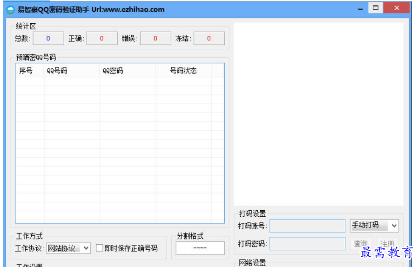This screenshot has width=417, height=267.
Task: Close the application window
Action: click(x=397, y=8)
